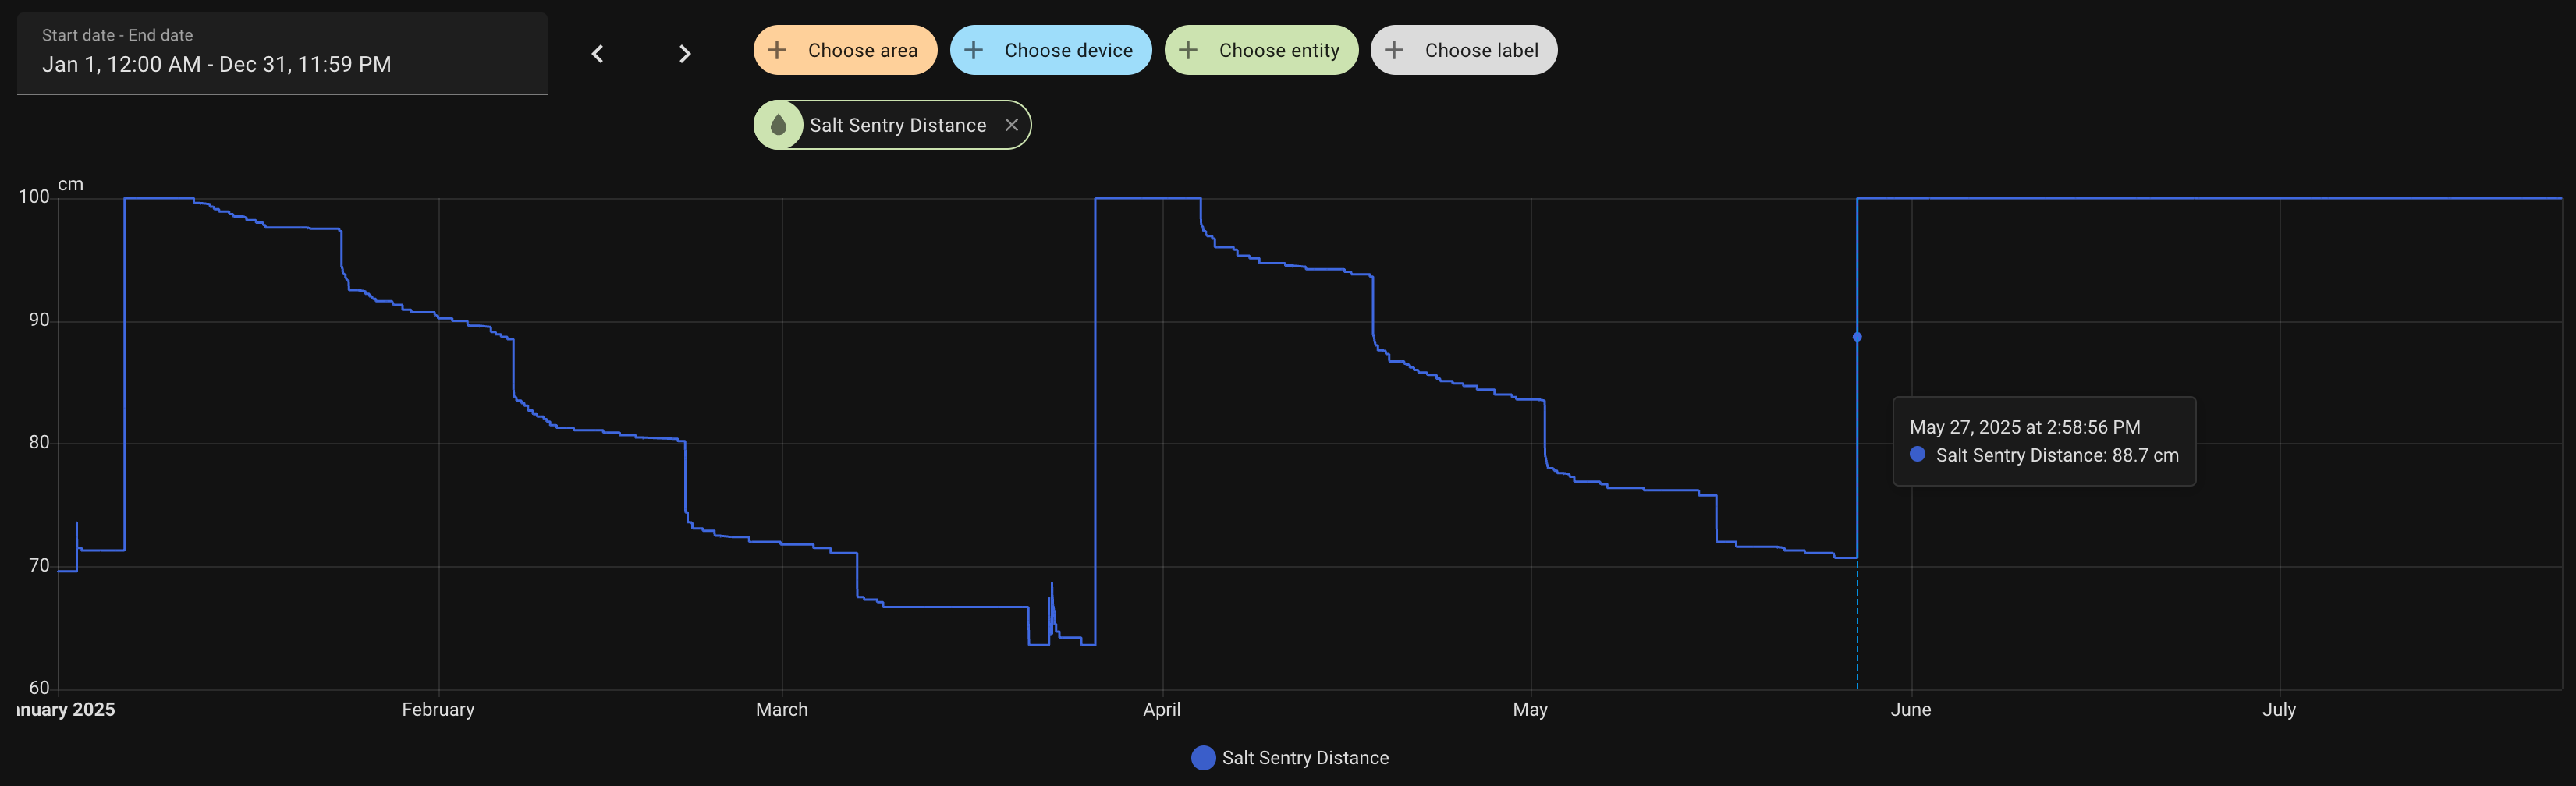2576x786 pixels.
Task: Open the Start date - End date picker
Action: point(281,54)
